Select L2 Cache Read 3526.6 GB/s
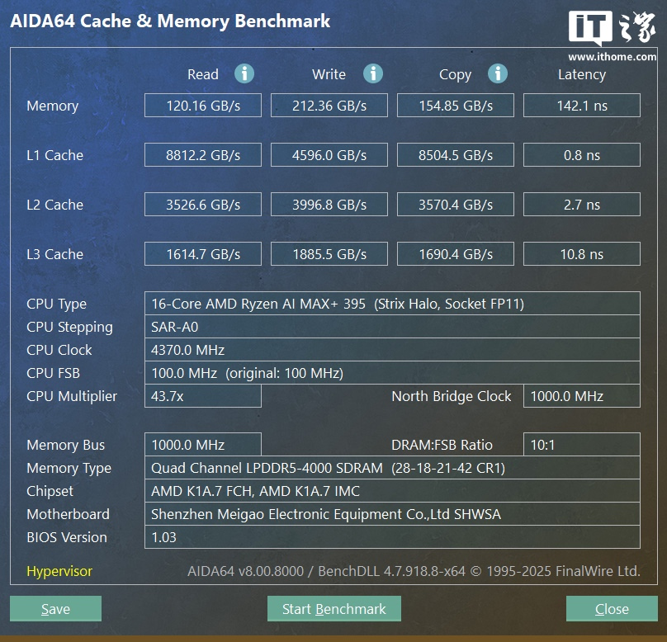667x642 pixels. [203, 205]
